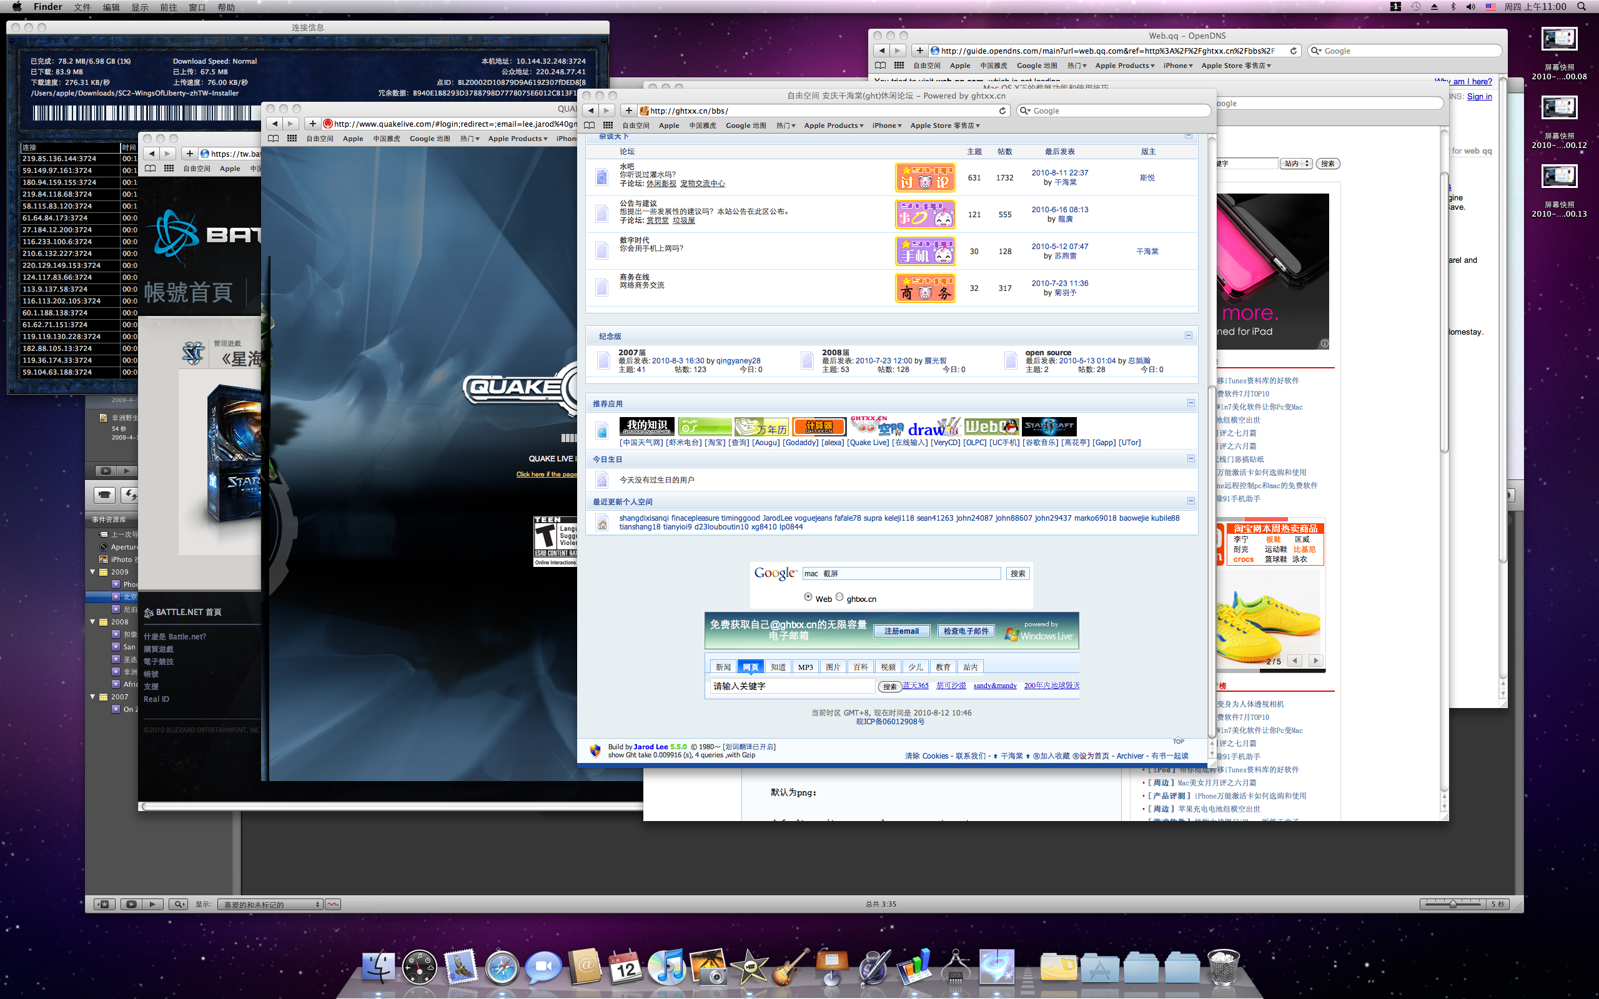Open Safari from the Dock
Viewport: 1599px width, 999px height.
pos(502,967)
